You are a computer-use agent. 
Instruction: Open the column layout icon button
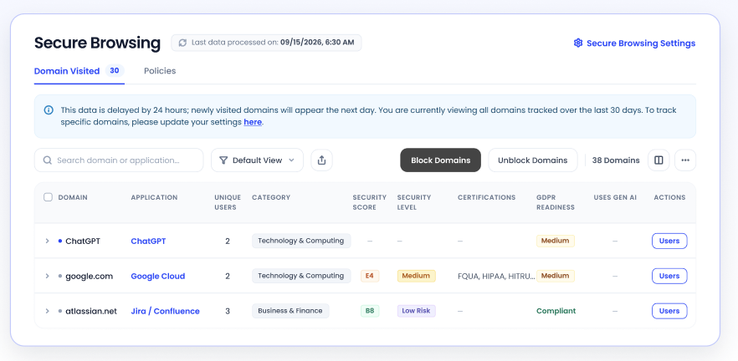pyautogui.click(x=659, y=160)
